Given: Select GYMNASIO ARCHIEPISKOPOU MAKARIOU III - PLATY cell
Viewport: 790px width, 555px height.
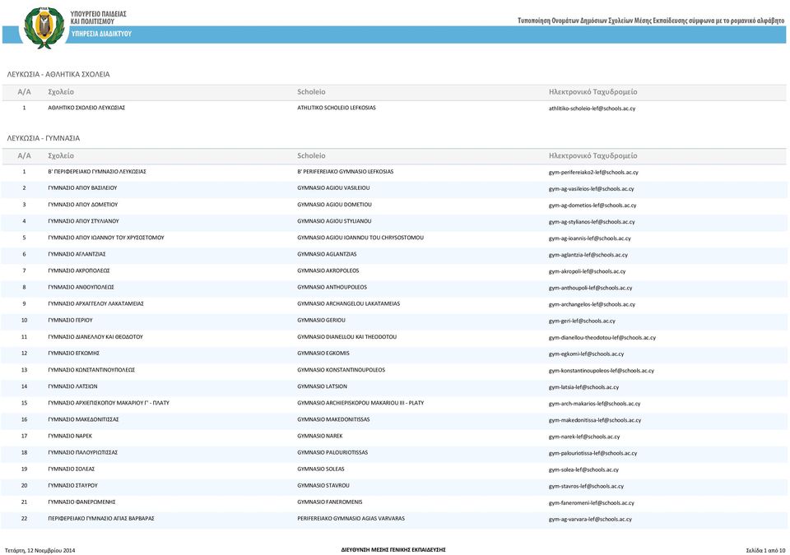Looking at the screenshot, I should tap(360, 403).
